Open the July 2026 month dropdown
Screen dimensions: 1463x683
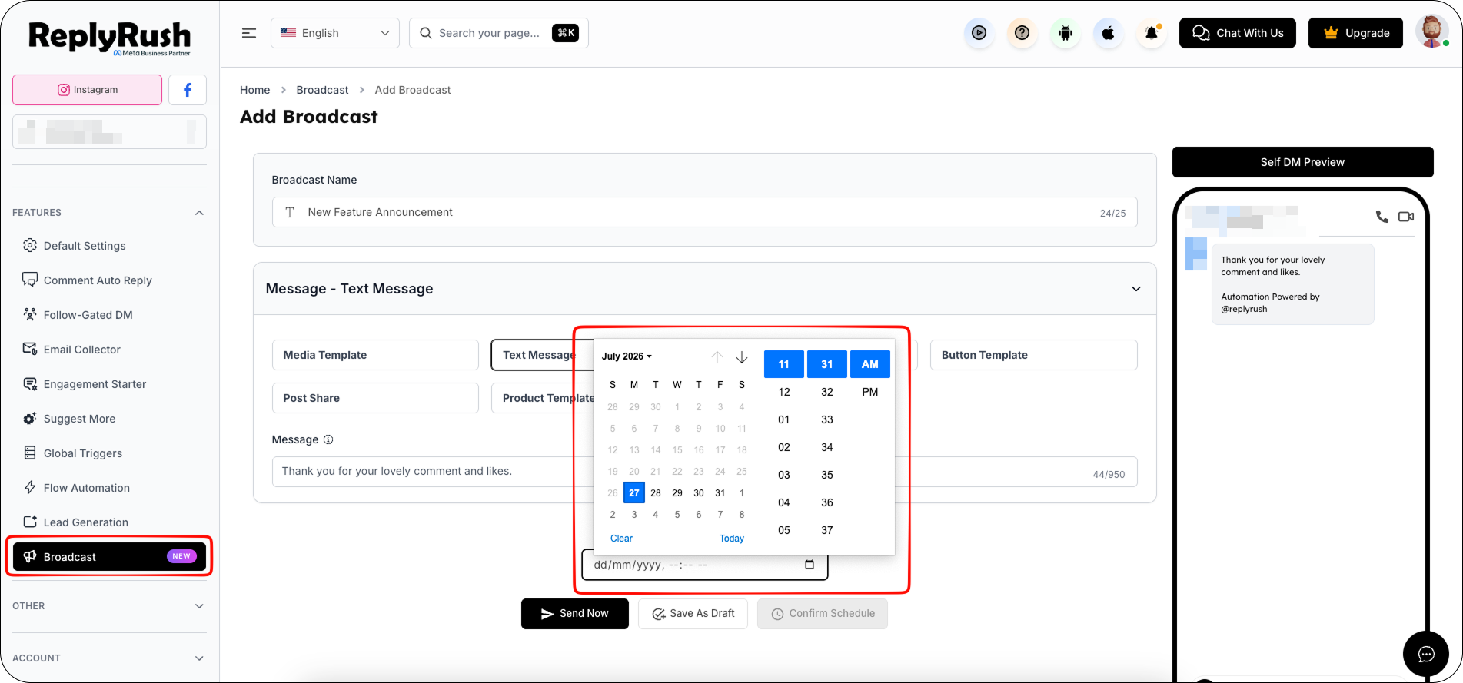click(627, 356)
